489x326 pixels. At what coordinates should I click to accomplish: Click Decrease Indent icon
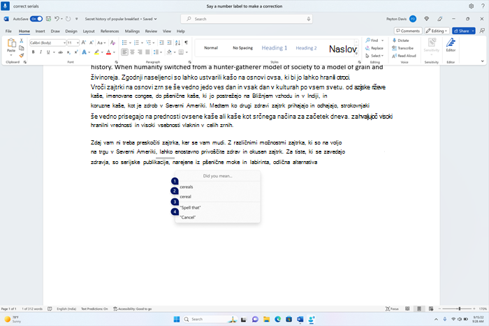pyautogui.click(x=161, y=43)
